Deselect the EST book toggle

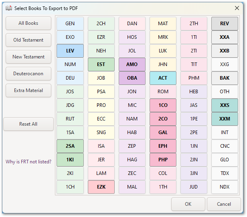(101, 64)
